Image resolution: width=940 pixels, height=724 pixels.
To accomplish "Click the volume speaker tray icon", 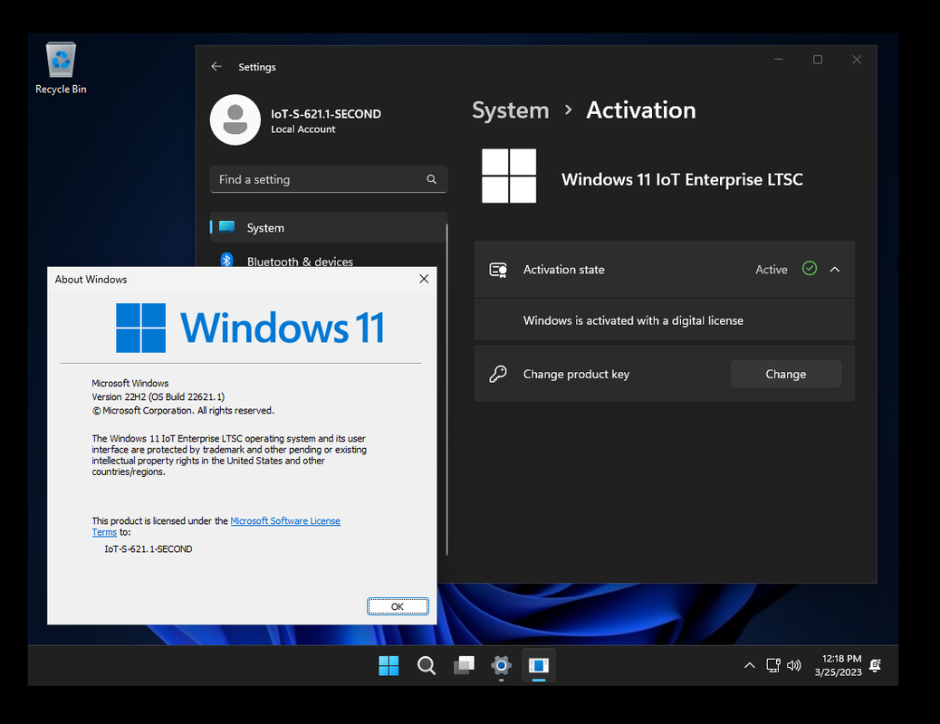I will point(793,665).
